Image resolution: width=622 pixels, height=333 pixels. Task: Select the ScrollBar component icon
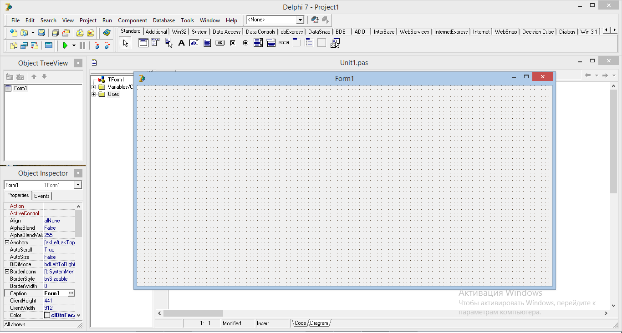tap(284, 43)
